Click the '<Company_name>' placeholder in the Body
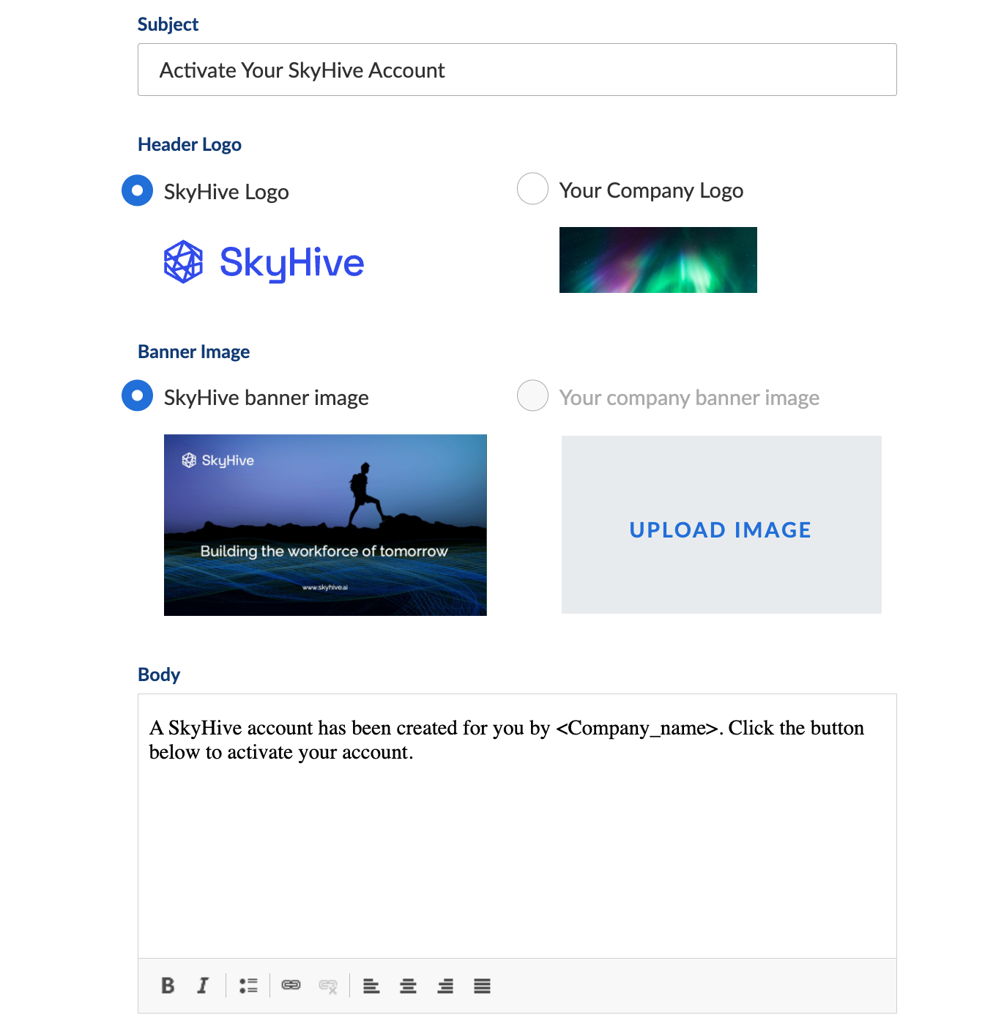The image size is (1004, 1026). tap(637, 728)
